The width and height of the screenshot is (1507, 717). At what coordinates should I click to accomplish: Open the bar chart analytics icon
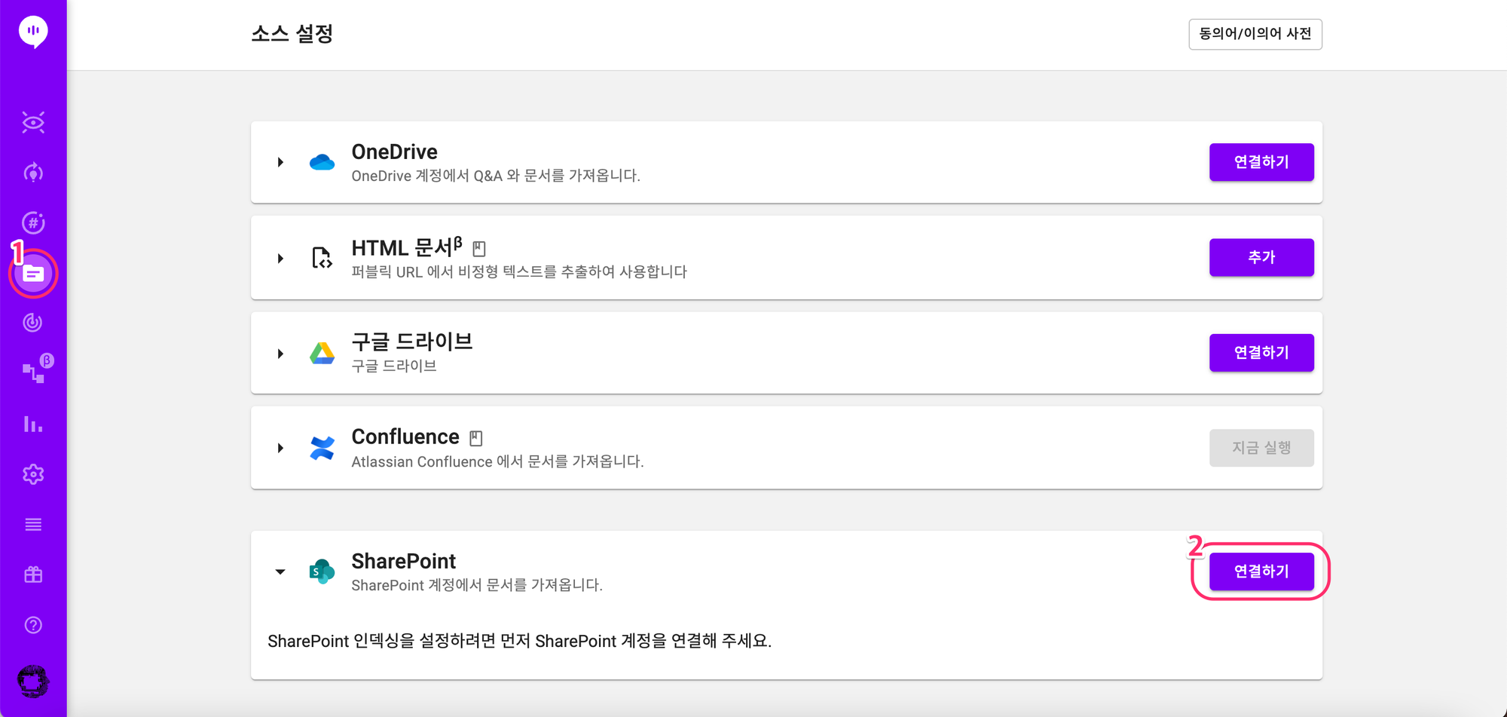[x=33, y=424]
